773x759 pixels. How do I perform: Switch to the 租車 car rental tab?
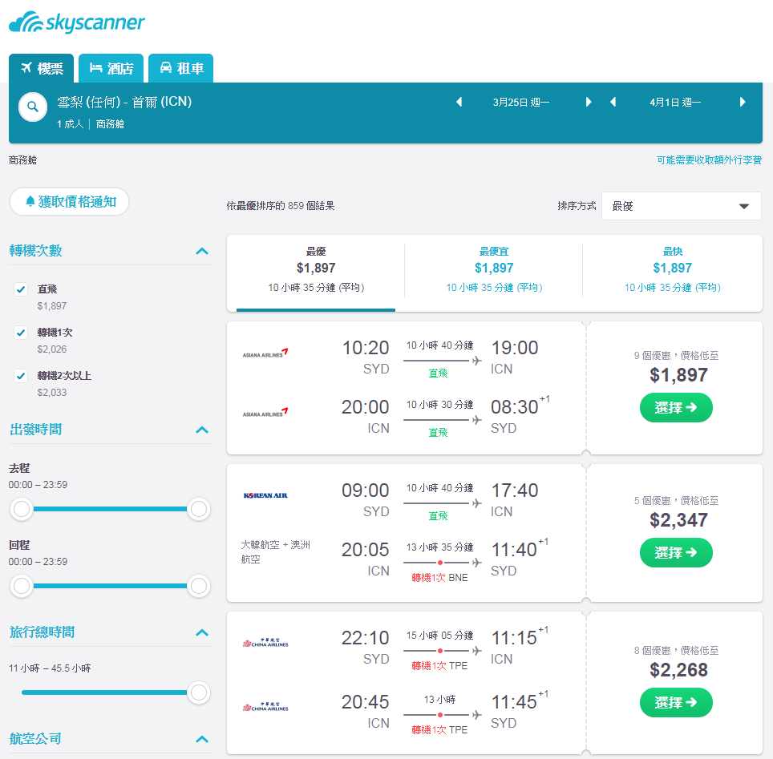[181, 68]
